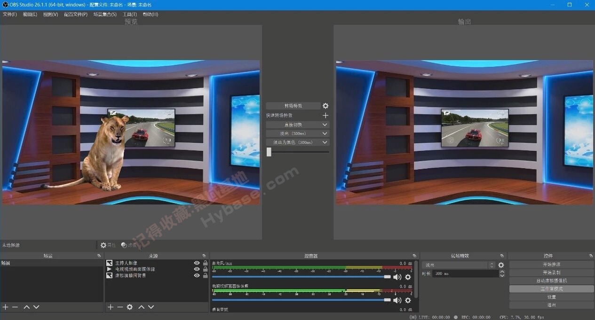Open the 场景集合 menu

click(x=104, y=14)
